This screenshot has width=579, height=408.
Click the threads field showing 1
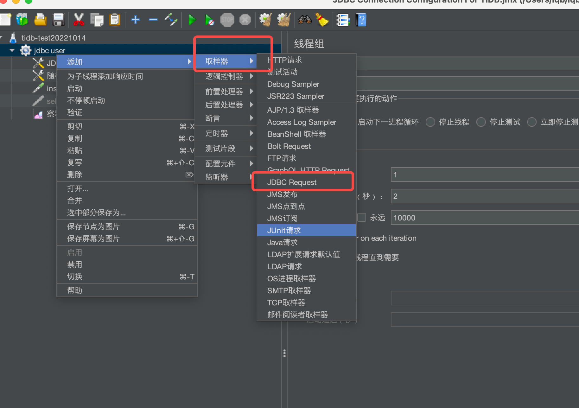(x=485, y=175)
